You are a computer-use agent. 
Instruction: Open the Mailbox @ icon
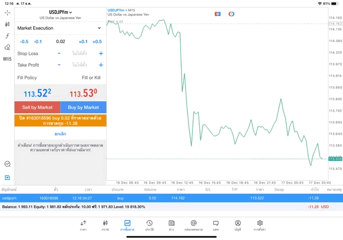[x=193, y=225]
